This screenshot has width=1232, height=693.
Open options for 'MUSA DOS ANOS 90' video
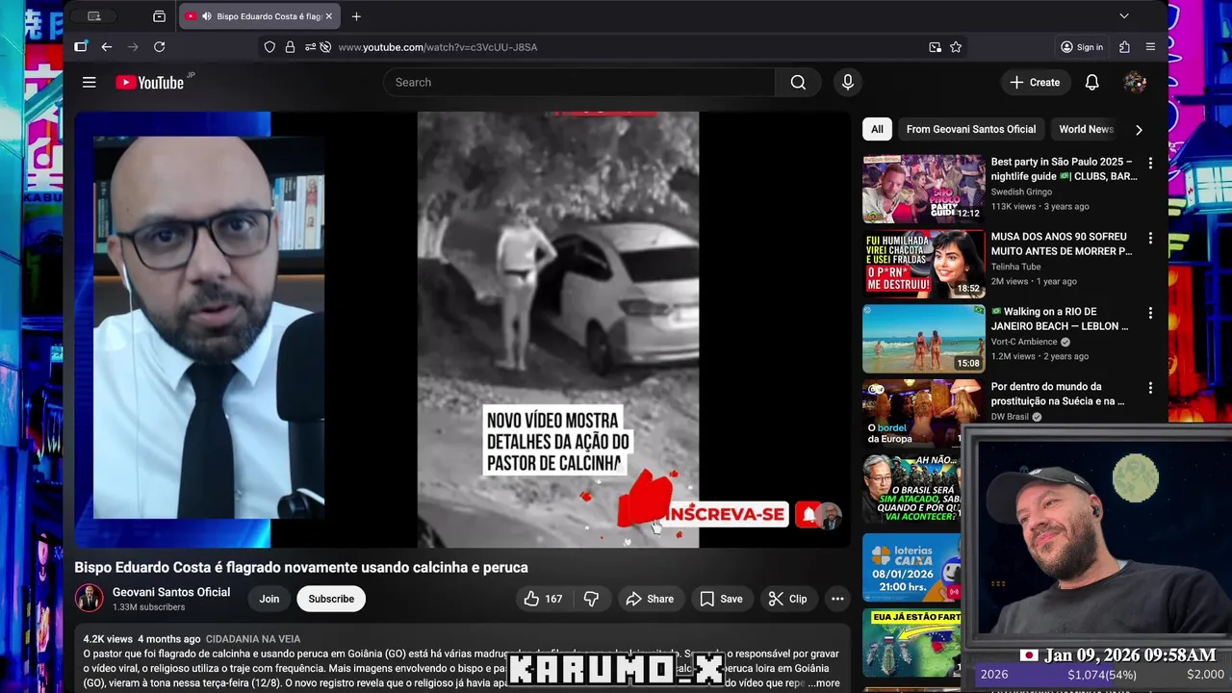pyautogui.click(x=1150, y=238)
